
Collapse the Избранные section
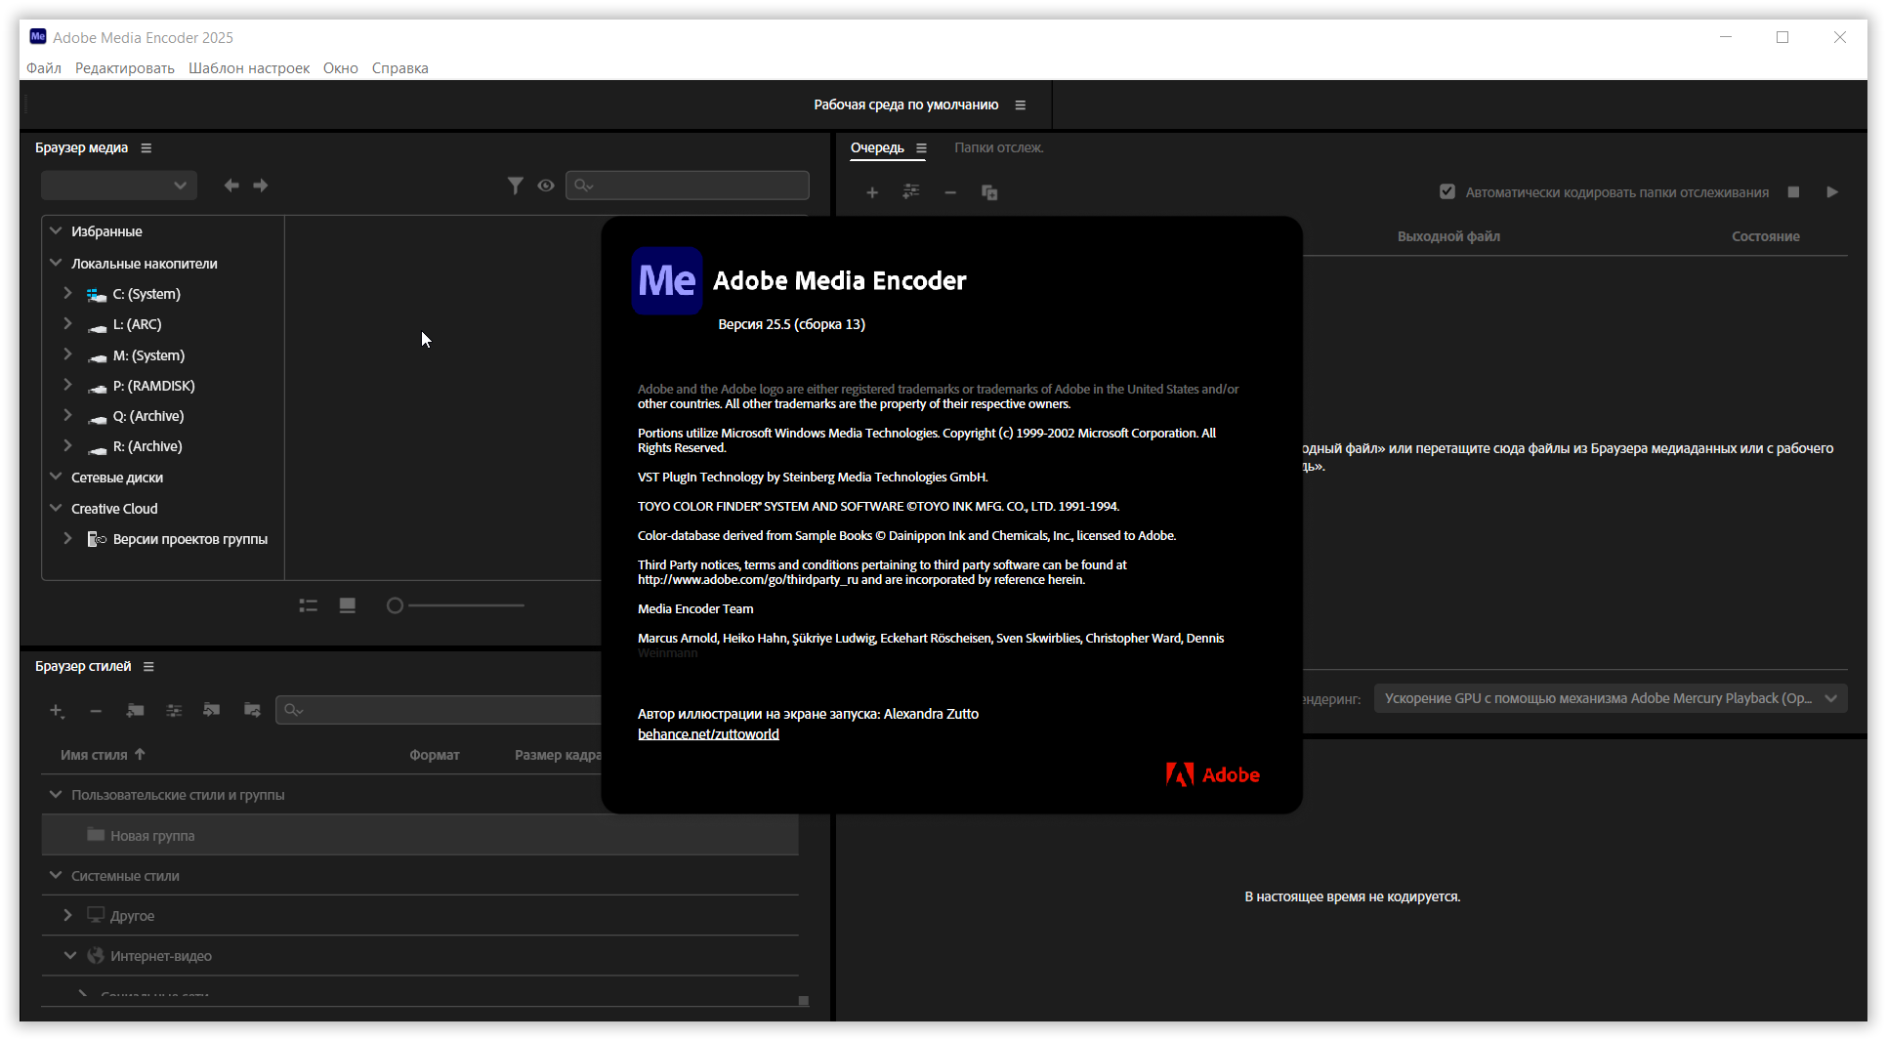(x=56, y=231)
